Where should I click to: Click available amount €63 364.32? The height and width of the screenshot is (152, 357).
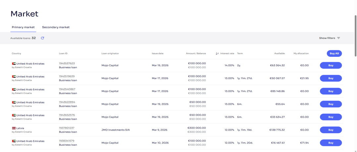tap(277, 65)
